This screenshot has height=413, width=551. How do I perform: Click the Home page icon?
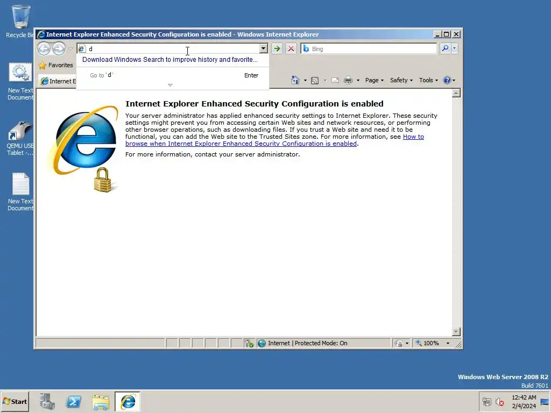pyautogui.click(x=295, y=80)
